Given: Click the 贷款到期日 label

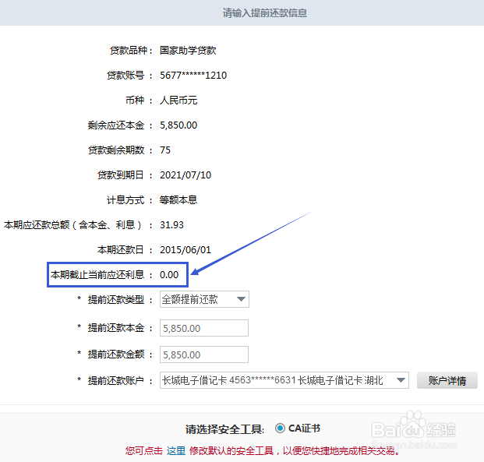Looking at the screenshot, I should (x=121, y=175).
